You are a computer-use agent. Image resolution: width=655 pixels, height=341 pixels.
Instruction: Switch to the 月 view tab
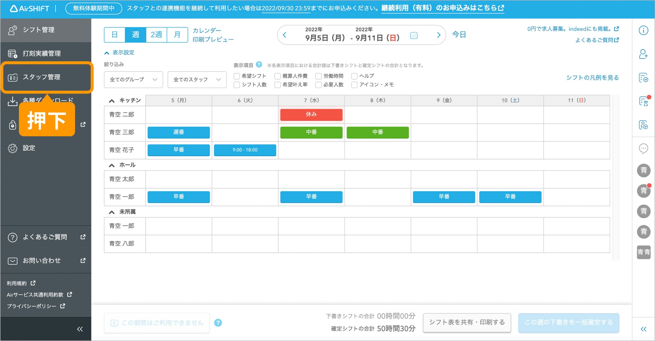click(177, 35)
